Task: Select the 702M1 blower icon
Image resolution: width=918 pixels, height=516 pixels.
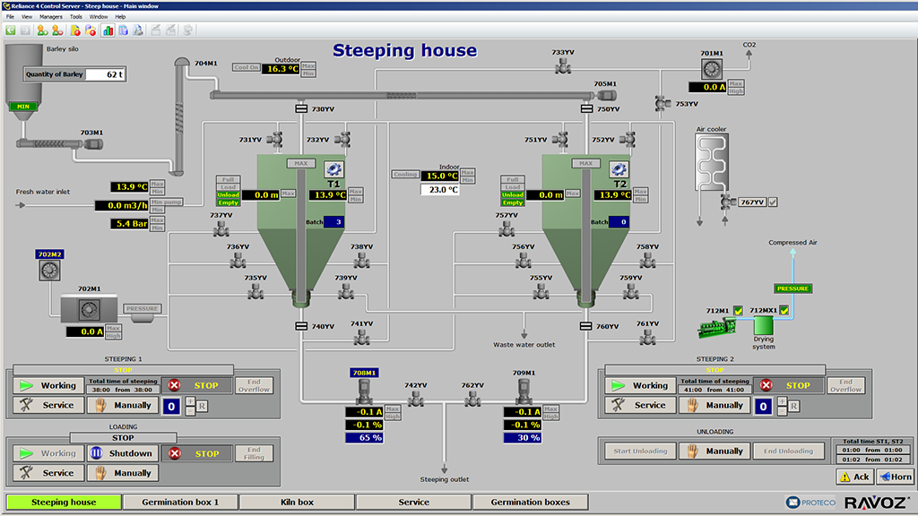Action: (x=89, y=309)
